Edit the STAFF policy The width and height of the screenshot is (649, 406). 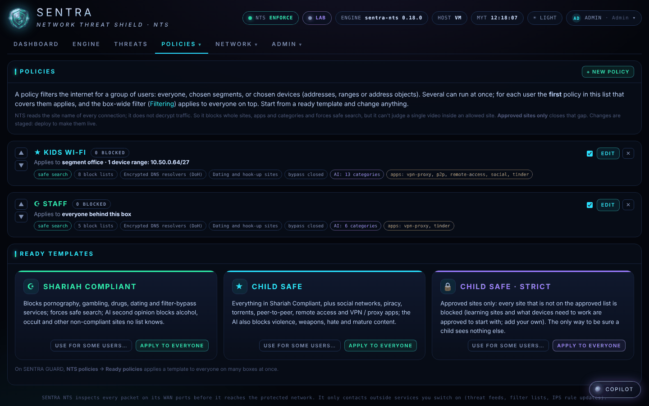click(x=608, y=205)
